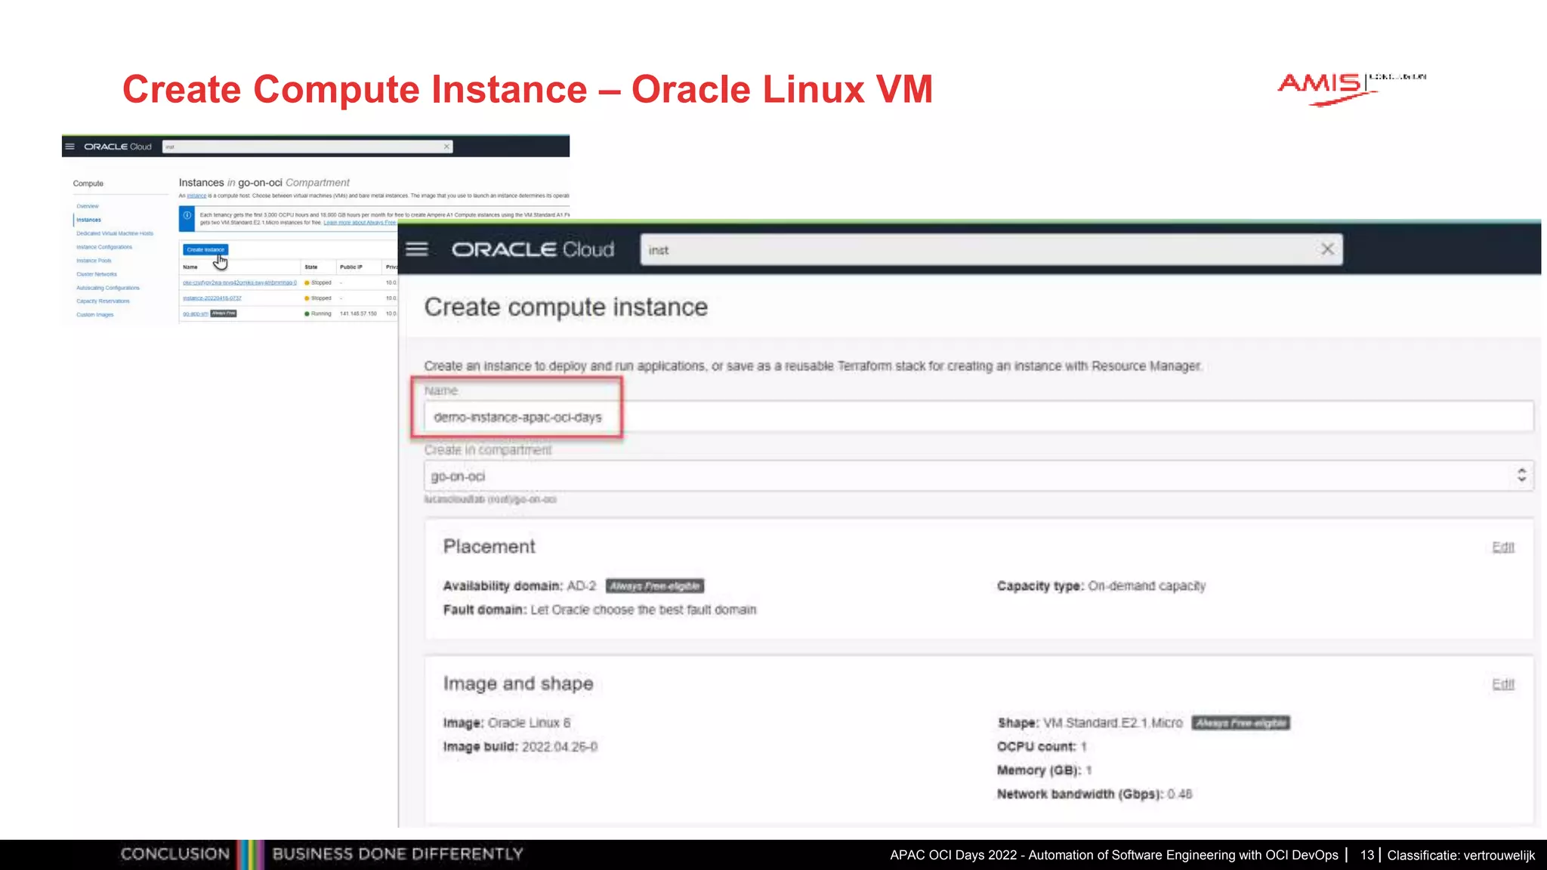
Task: Open the 'instance' definition link
Action: tap(196, 196)
